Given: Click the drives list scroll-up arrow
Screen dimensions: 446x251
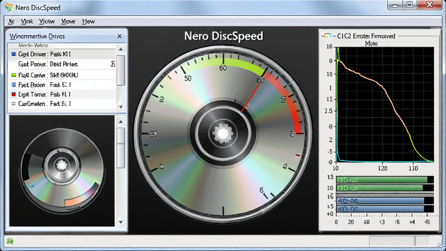Looking at the screenshot, I should 121,49.
